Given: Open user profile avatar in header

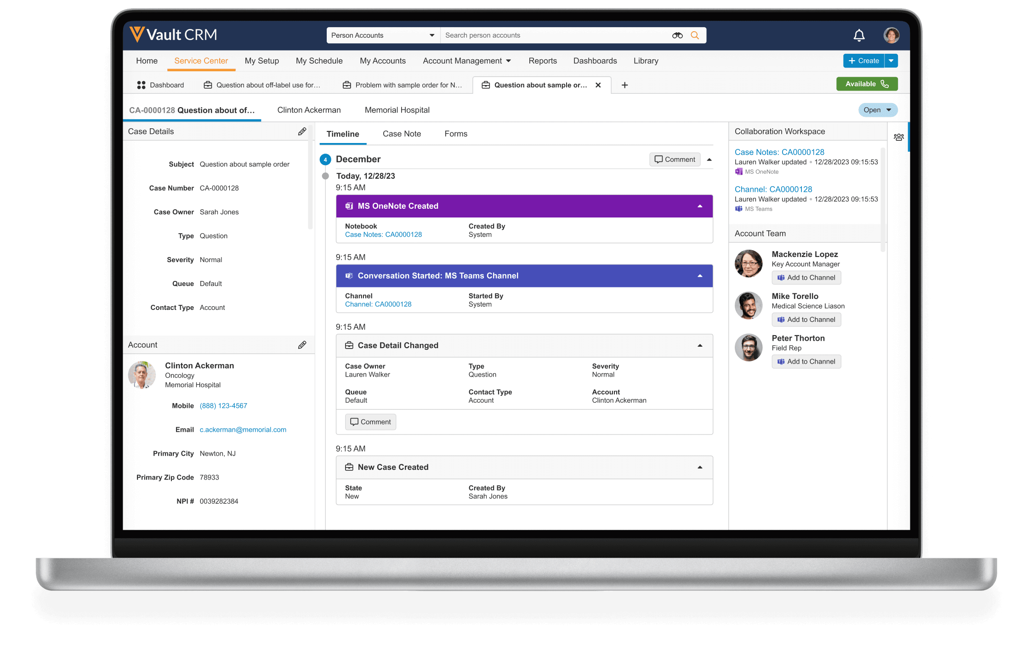Looking at the screenshot, I should tap(891, 35).
